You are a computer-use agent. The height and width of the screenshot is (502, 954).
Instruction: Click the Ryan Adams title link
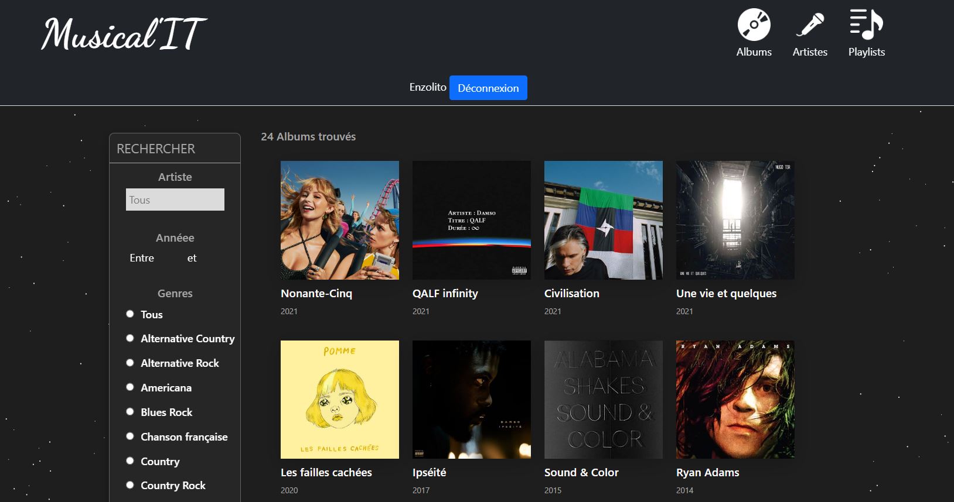708,473
